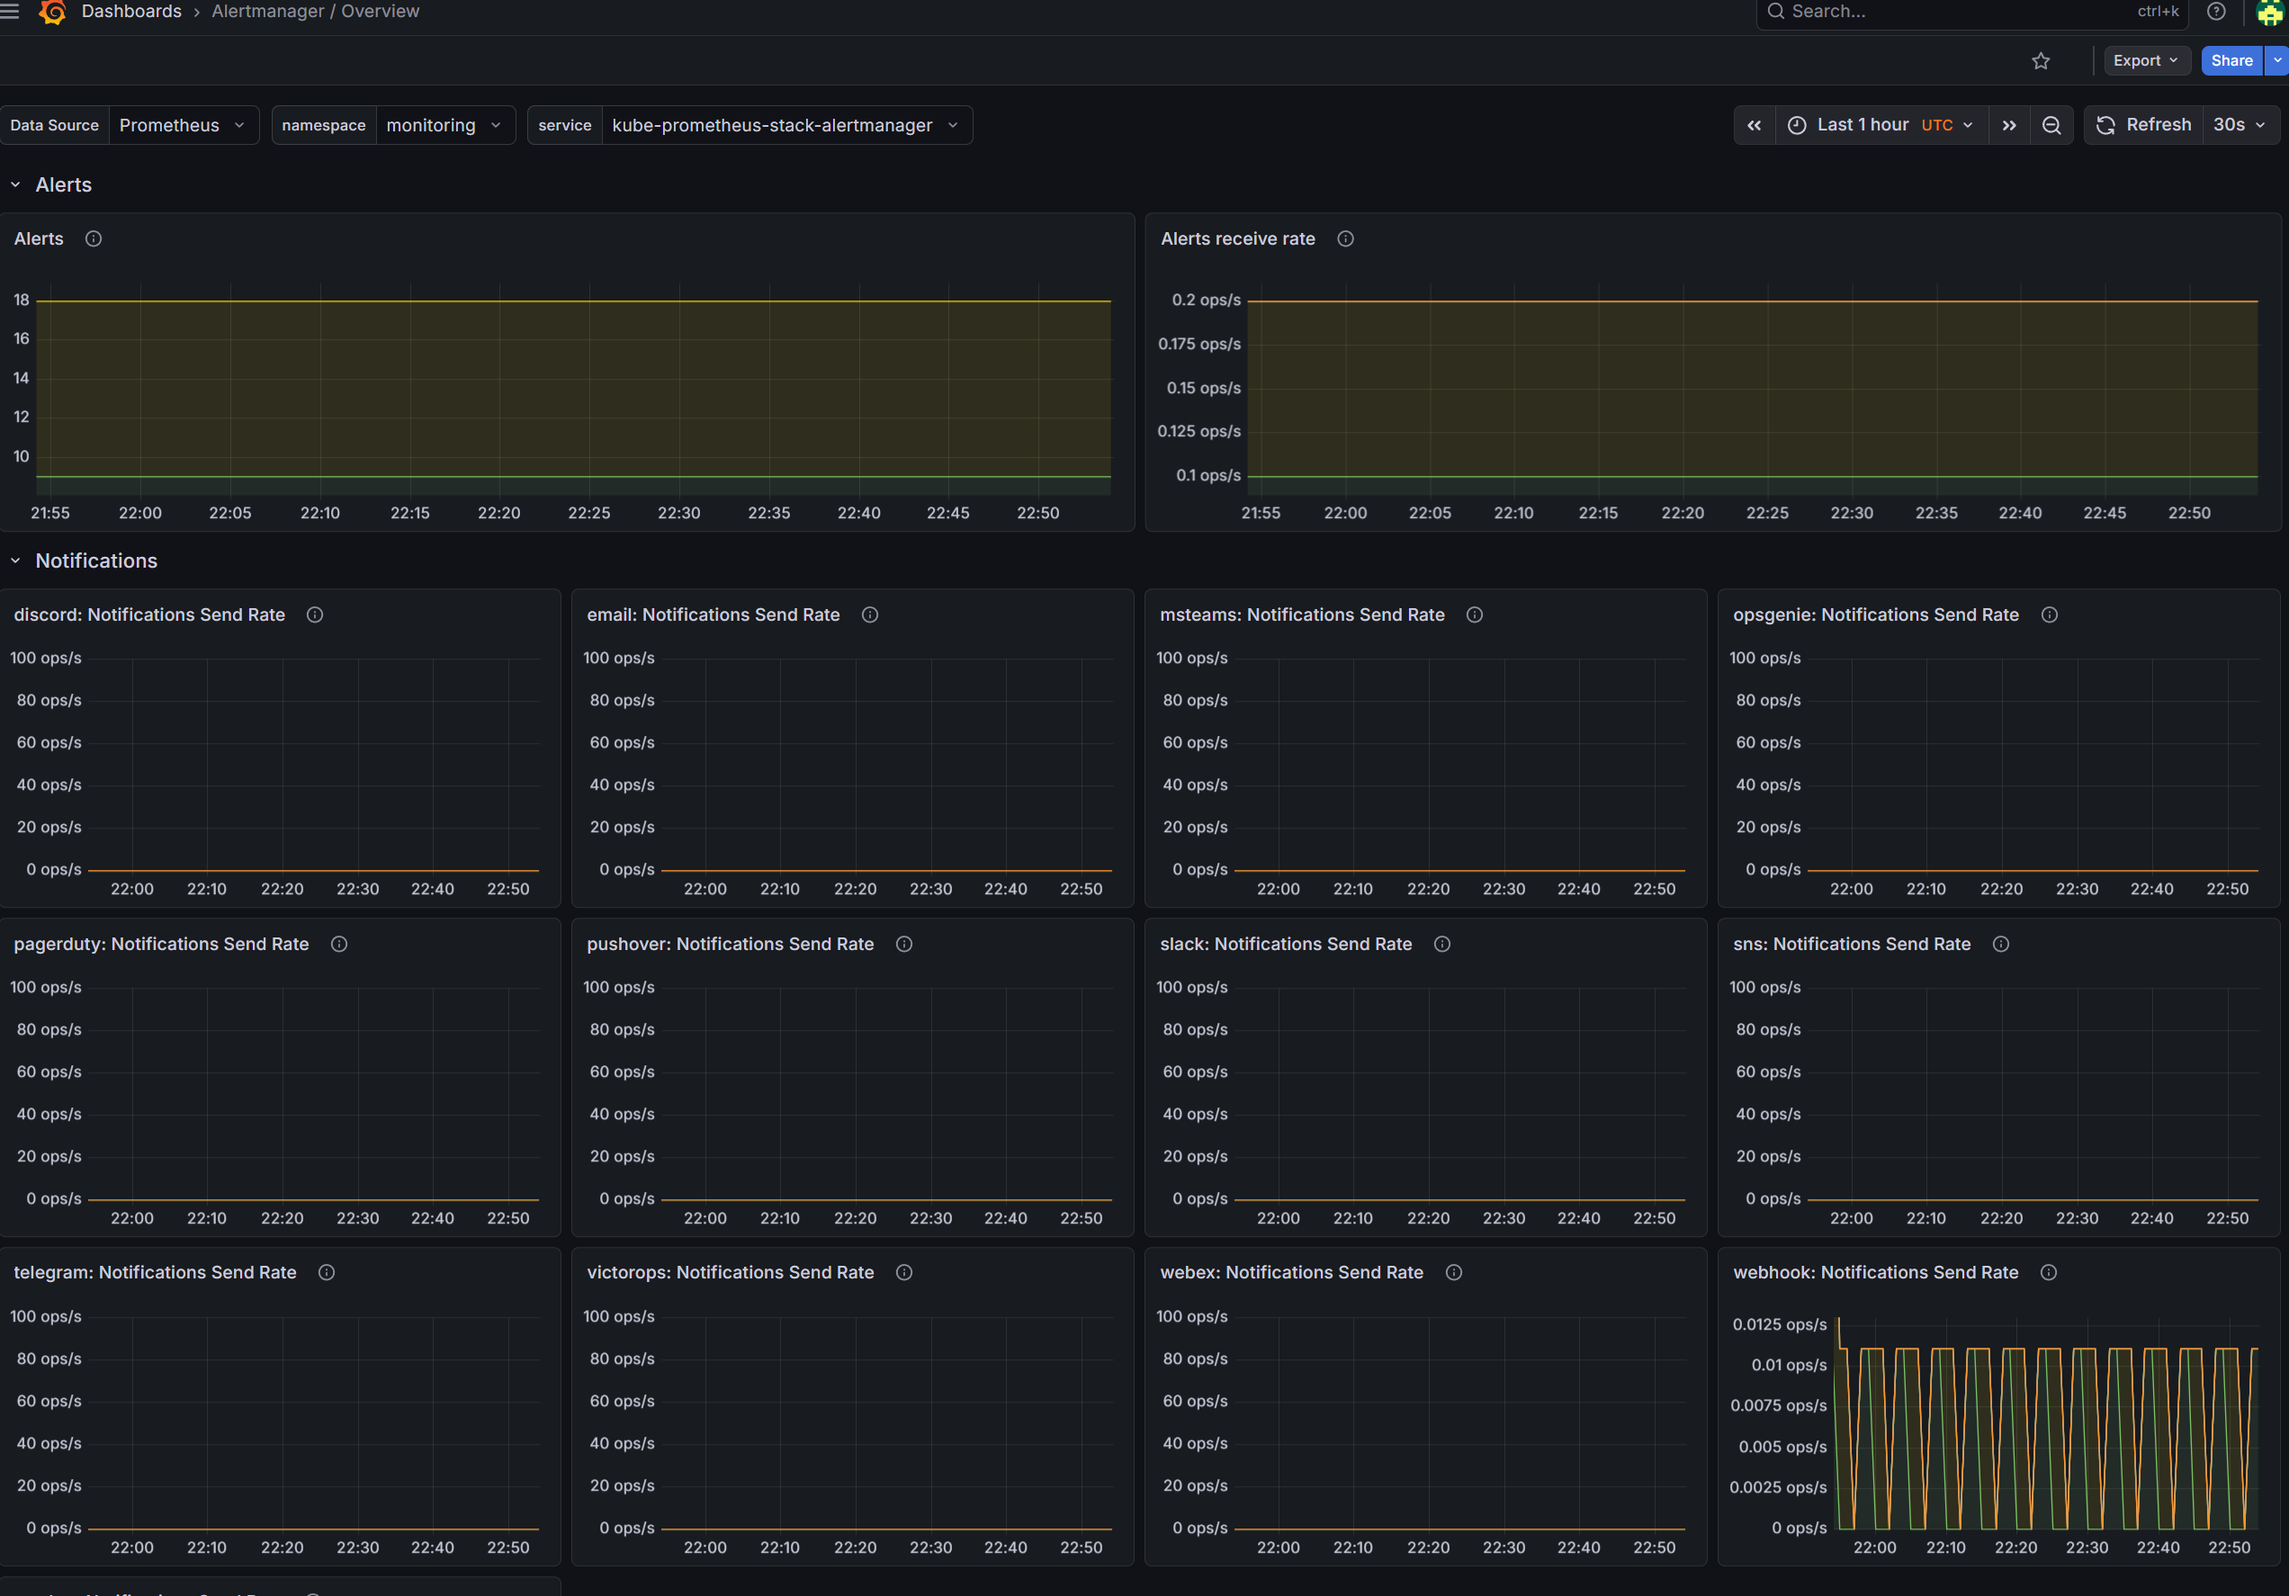
Task: Open pagerduty: Notifications Send Rate title
Action: pos(161,944)
